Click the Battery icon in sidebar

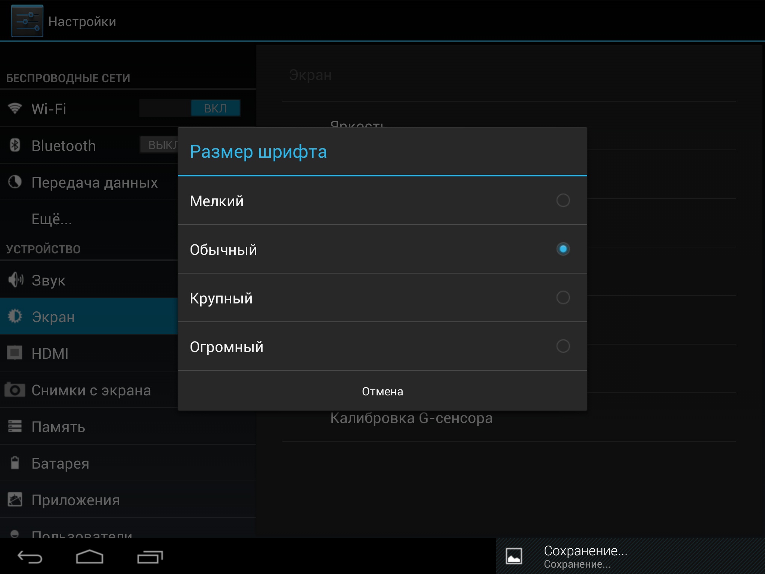(x=15, y=463)
